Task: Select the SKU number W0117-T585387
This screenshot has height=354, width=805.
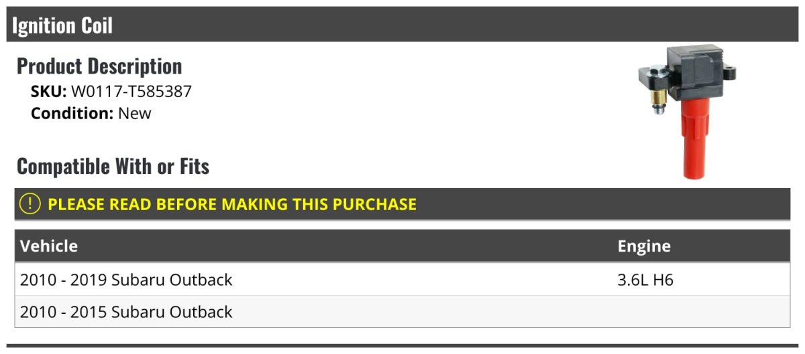Action: (x=131, y=92)
